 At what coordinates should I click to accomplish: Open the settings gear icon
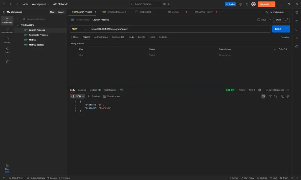241,4
